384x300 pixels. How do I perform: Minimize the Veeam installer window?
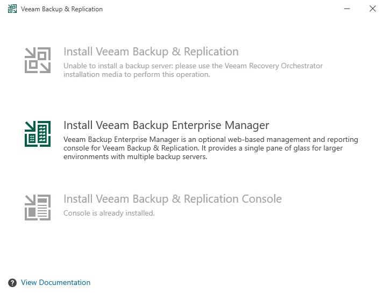point(347,9)
